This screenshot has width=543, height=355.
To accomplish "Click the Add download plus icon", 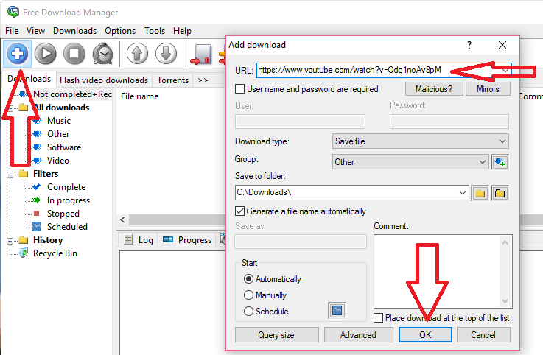I will [x=18, y=54].
